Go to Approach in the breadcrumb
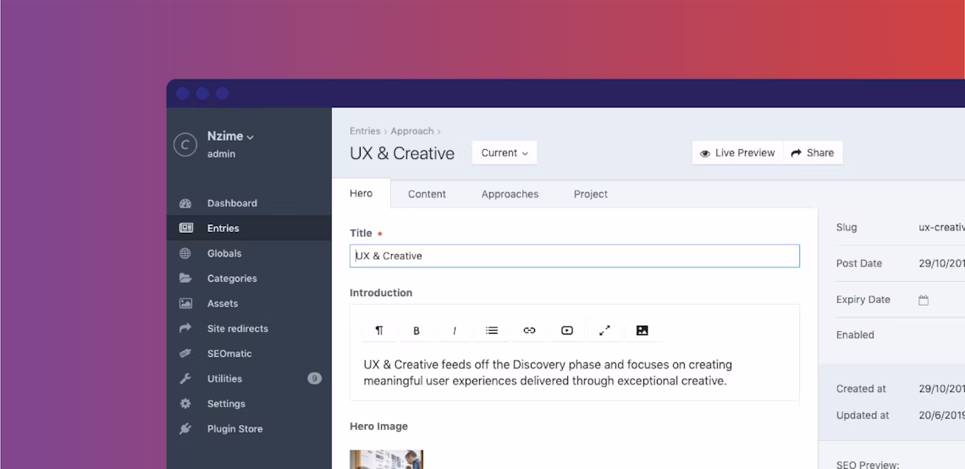This screenshot has width=965, height=469. coord(411,131)
